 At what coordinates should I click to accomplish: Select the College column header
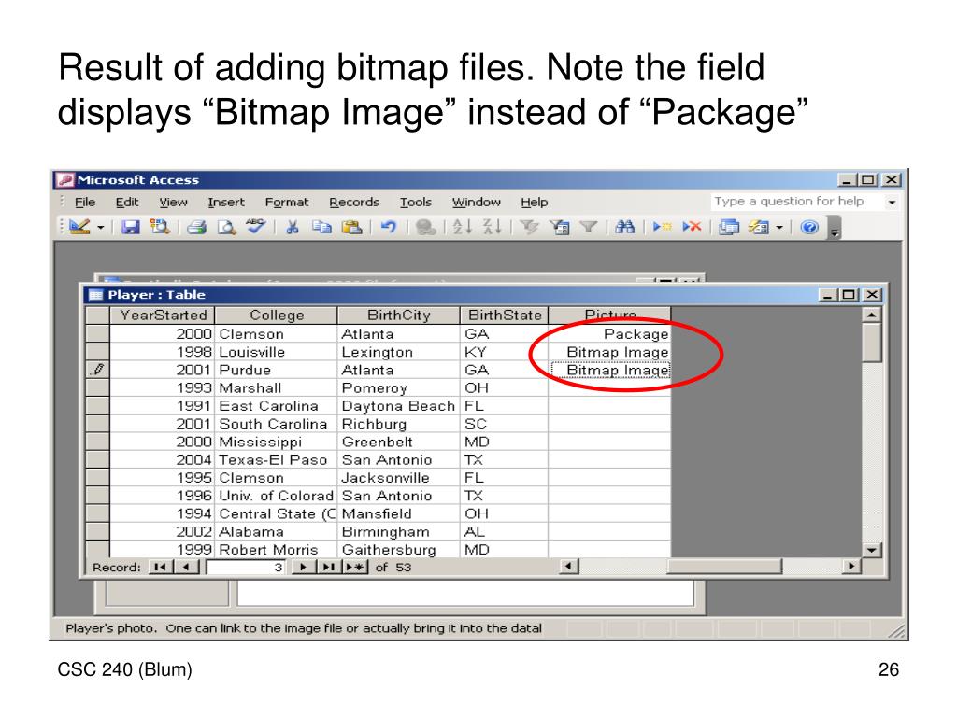277,316
